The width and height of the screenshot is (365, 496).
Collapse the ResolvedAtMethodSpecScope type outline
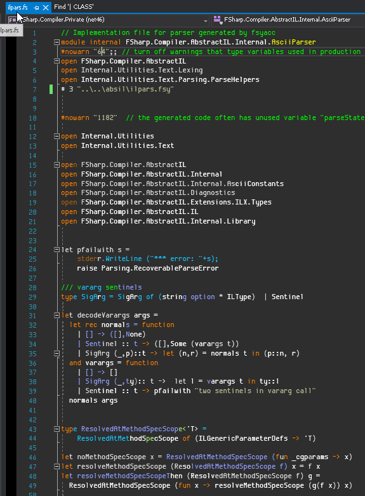point(56,429)
